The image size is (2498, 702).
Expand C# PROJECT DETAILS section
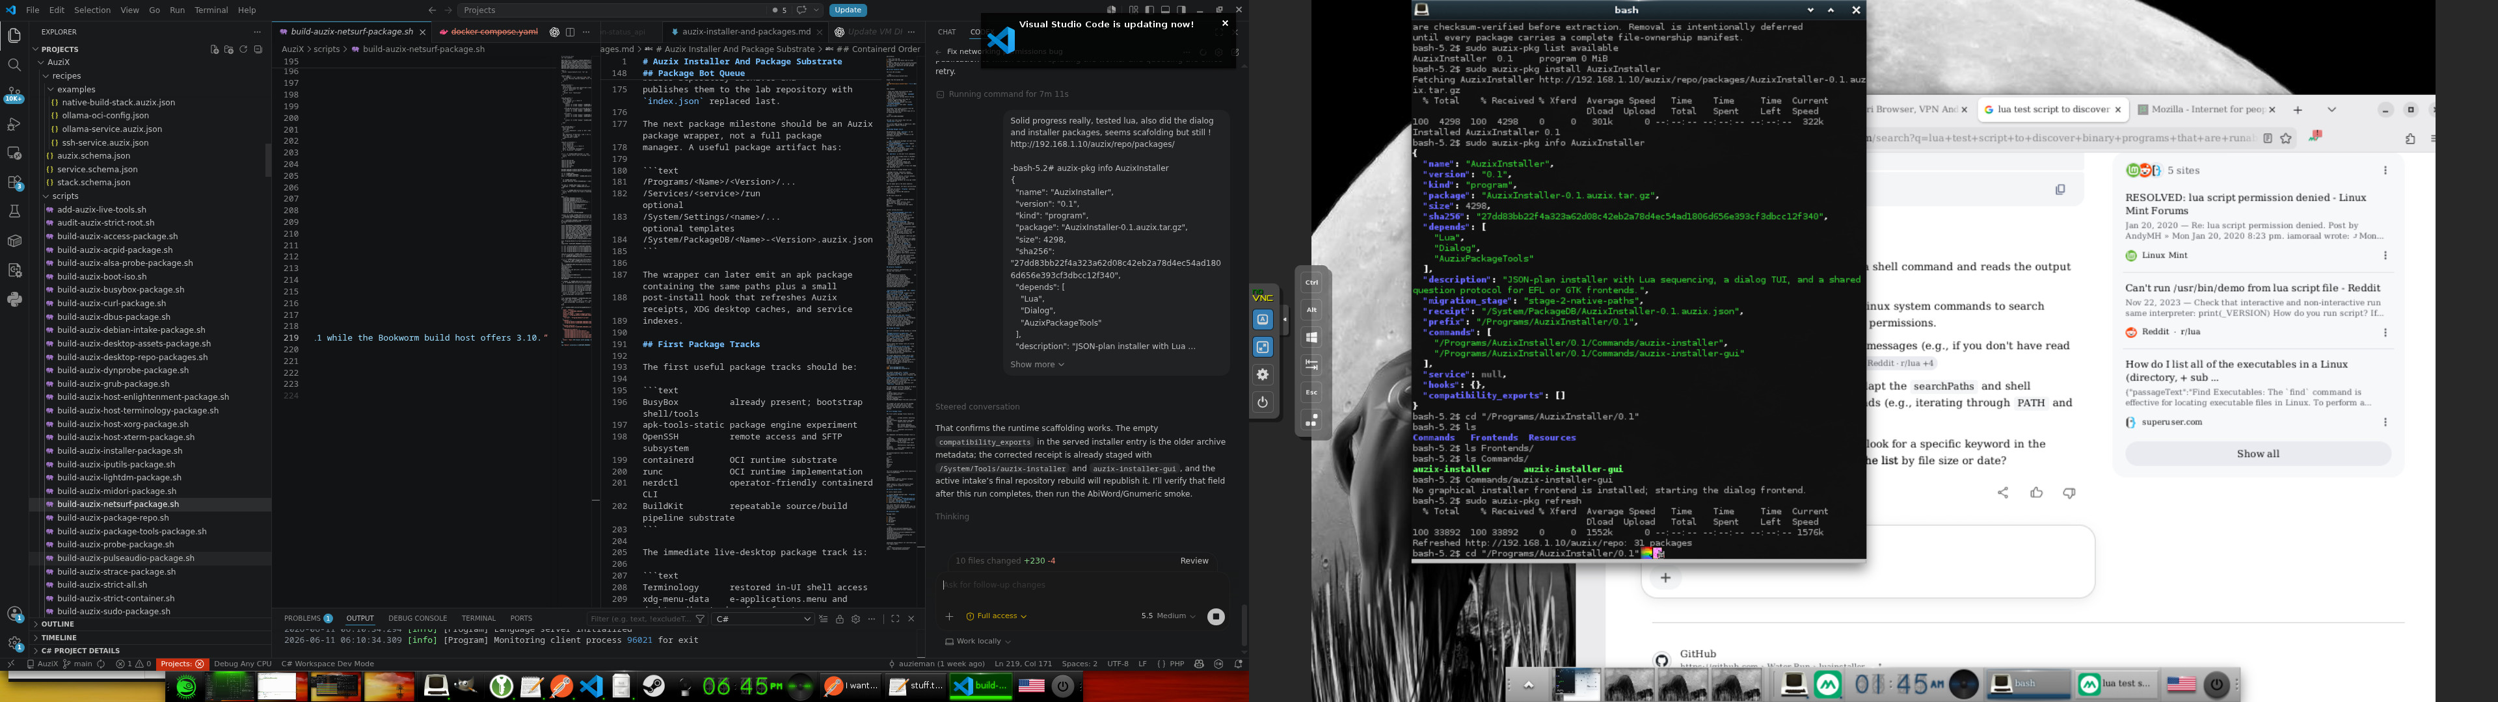tap(150, 651)
